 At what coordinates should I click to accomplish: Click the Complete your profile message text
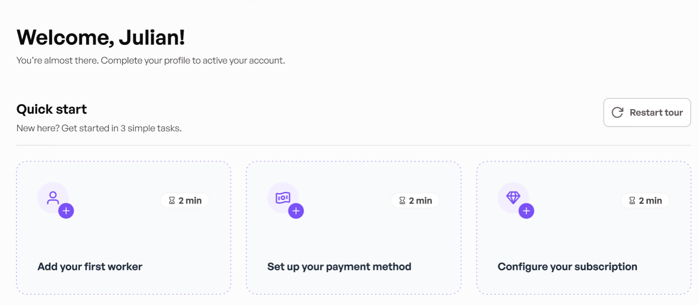pyautogui.click(x=150, y=60)
